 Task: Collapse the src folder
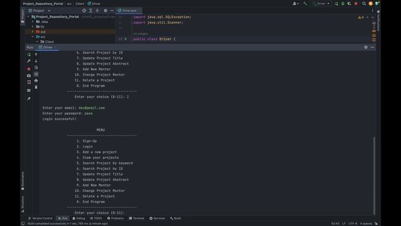[x=33, y=36]
